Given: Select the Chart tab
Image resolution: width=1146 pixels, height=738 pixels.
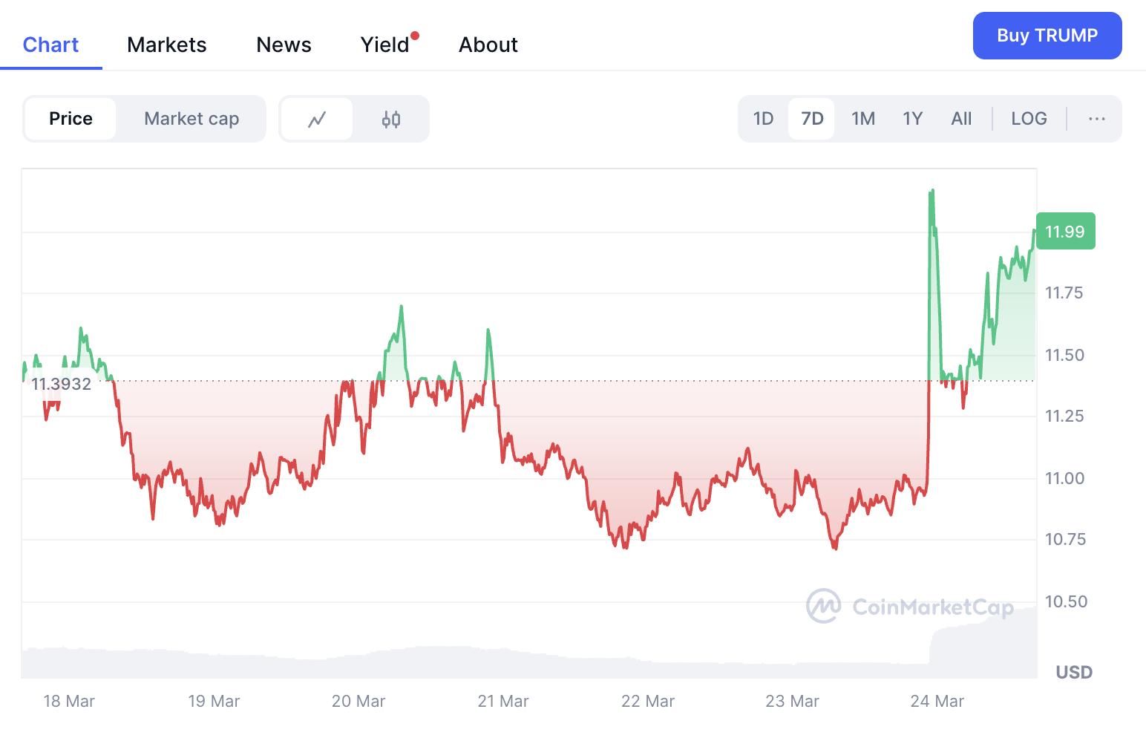Looking at the screenshot, I should pos(50,45).
